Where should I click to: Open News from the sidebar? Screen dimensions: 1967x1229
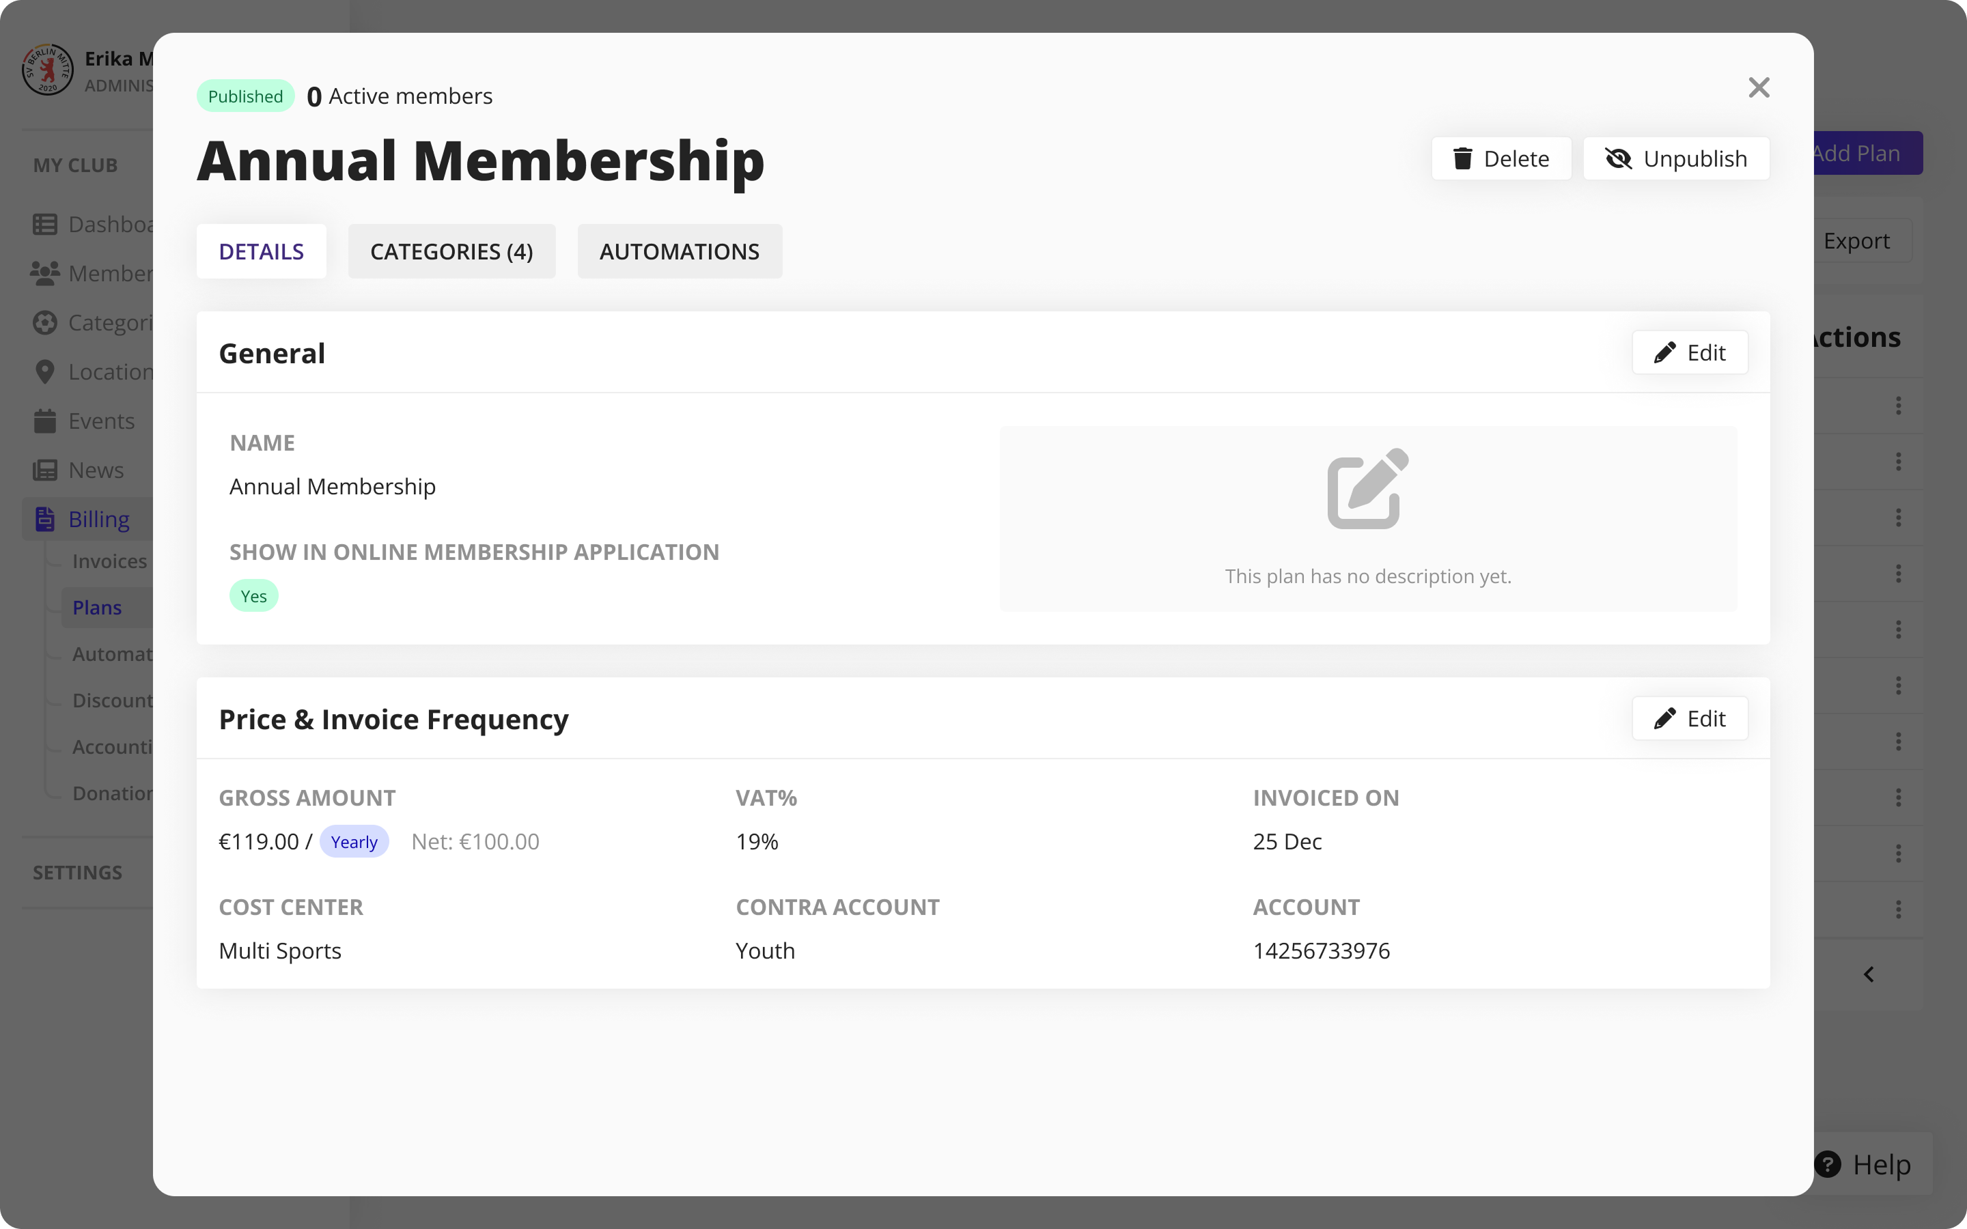(79, 470)
